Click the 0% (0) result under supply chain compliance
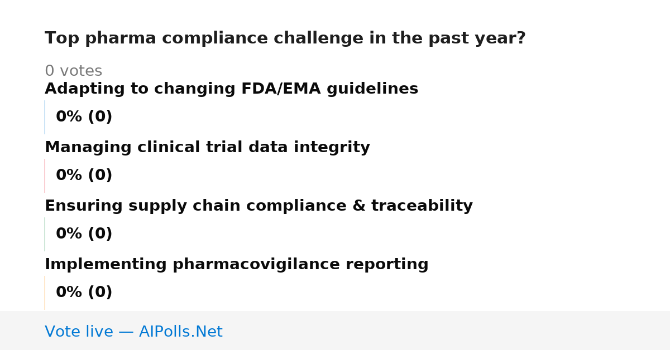 click(84, 234)
